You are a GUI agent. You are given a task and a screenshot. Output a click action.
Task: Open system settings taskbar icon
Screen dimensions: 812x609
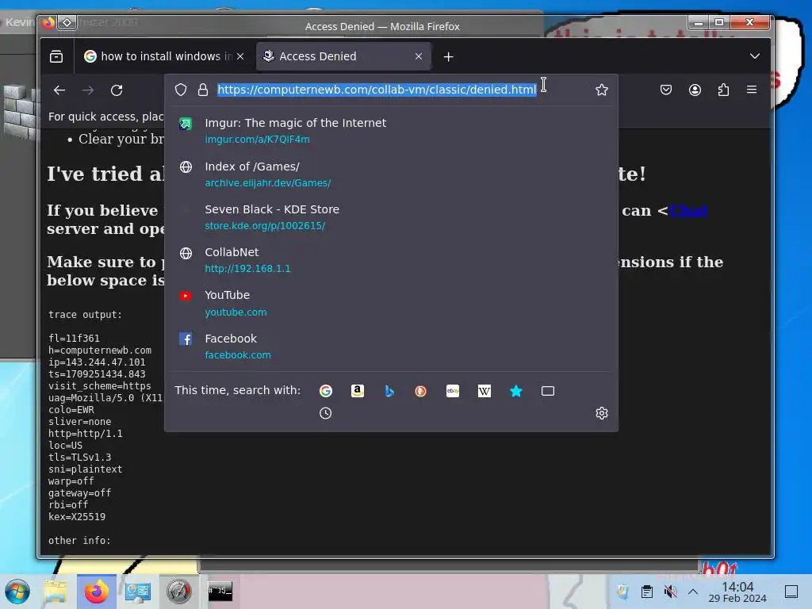click(138, 592)
